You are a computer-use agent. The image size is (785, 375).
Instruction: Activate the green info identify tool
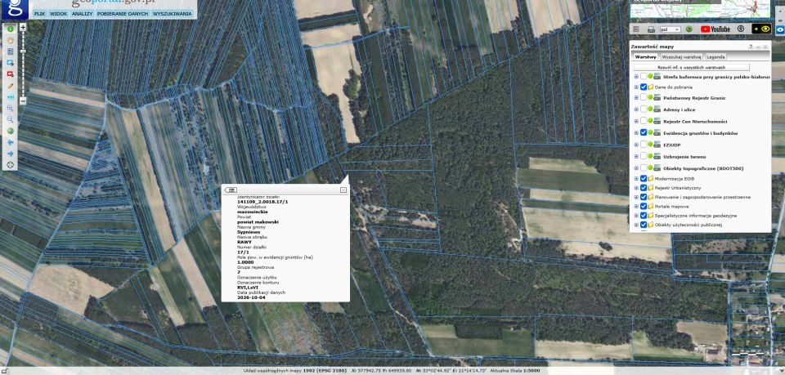click(10, 29)
